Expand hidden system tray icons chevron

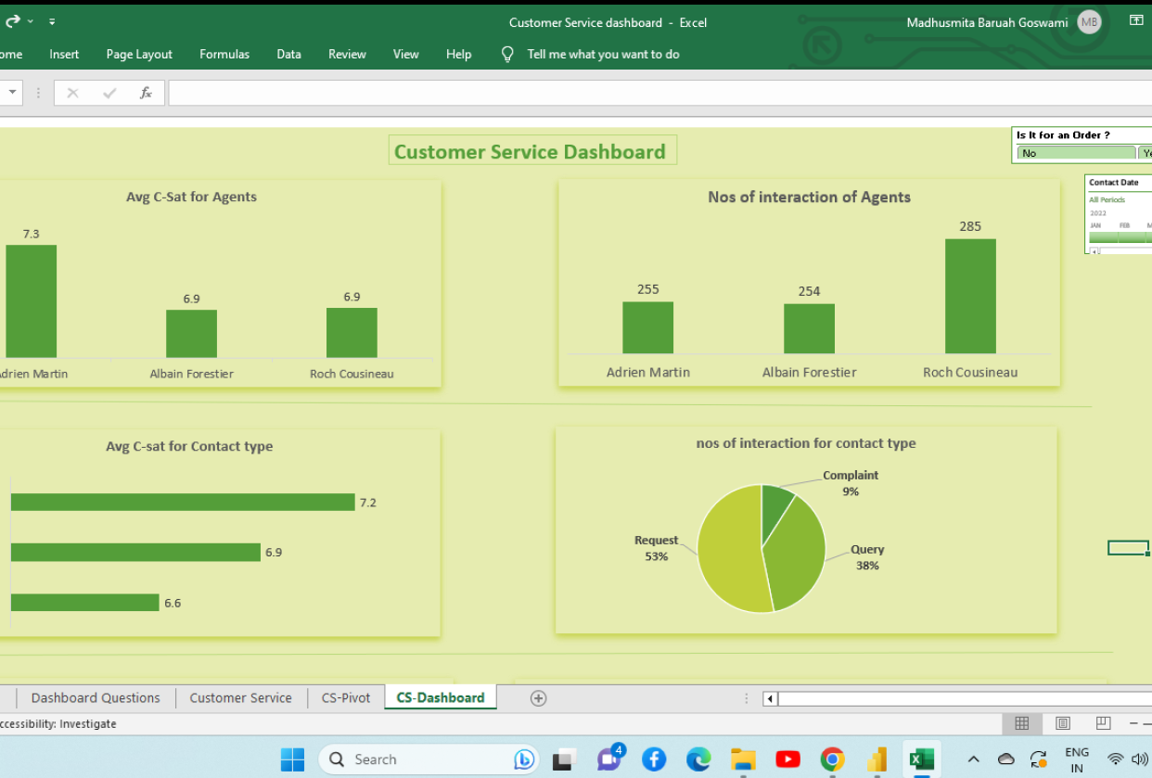(973, 759)
